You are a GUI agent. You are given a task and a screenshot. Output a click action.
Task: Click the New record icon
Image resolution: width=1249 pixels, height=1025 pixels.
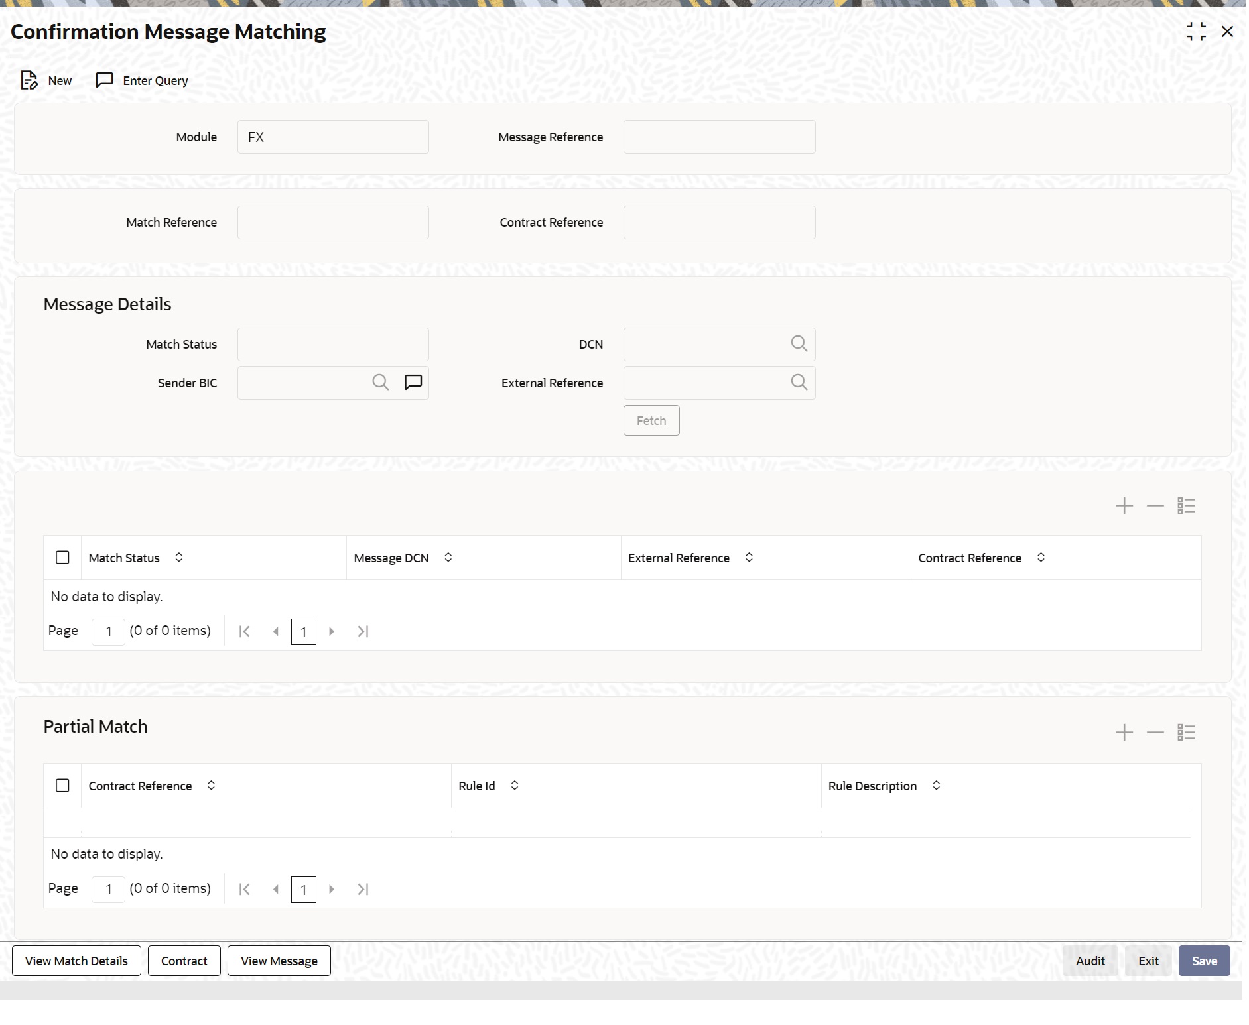pyautogui.click(x=29, y=80)
